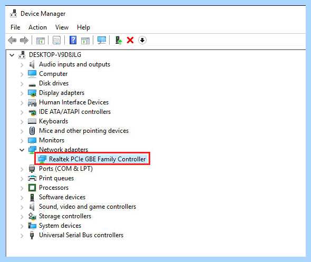Expand IDE ATA/ATAPI controllers category
The width and height of the screenshot is (311, 262).
tap(22, 112)
